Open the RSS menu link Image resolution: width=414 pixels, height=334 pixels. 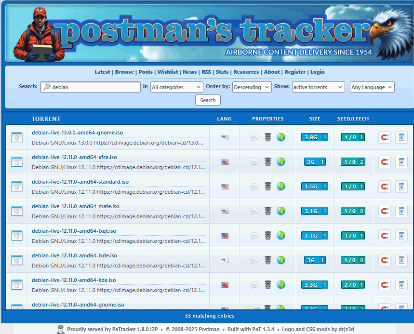(206, 72)
